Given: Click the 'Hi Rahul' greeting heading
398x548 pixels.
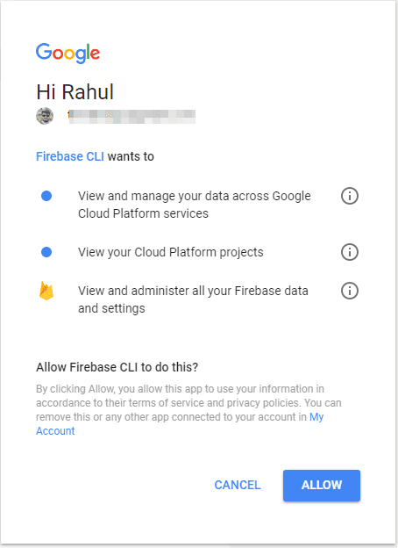Looking at the screenshot, I should (75, 92).
